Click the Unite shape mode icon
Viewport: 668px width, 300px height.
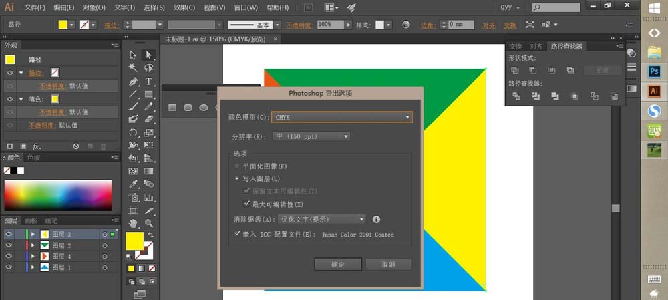pos(514,70)
